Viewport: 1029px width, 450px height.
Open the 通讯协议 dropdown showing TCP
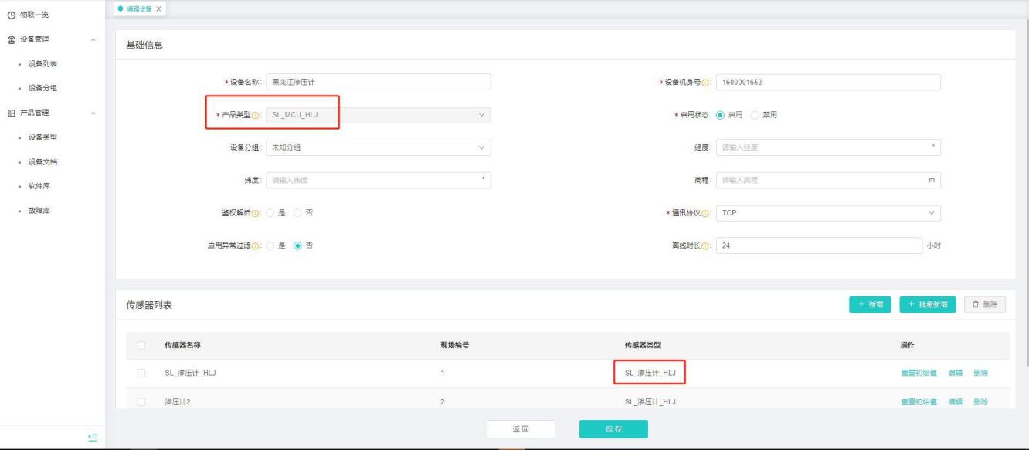point(827,213)
